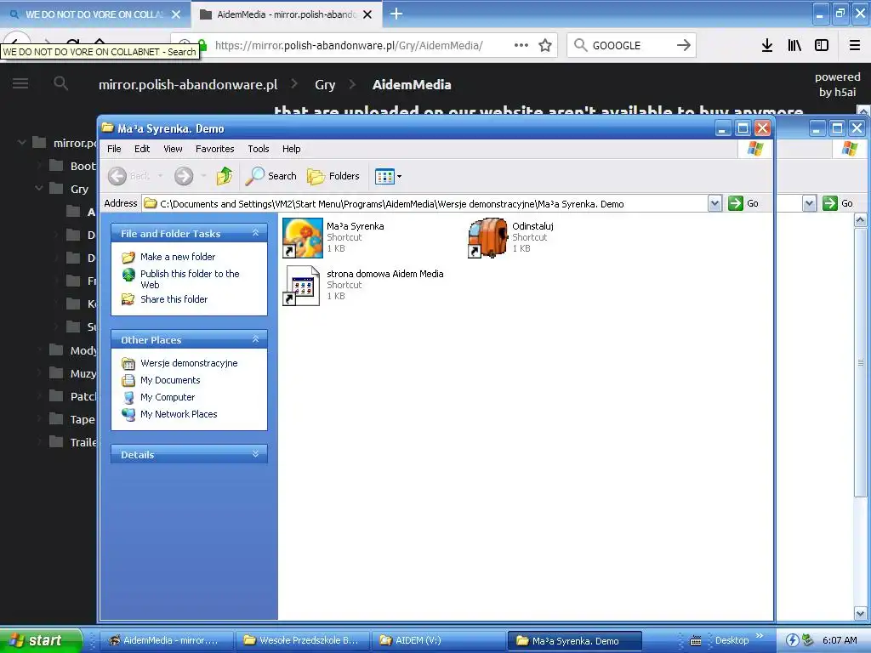The height and width of the screenshot is (653, 871).
Task: Close the AidemMedia browser tab
Action: tap(367, 14)
